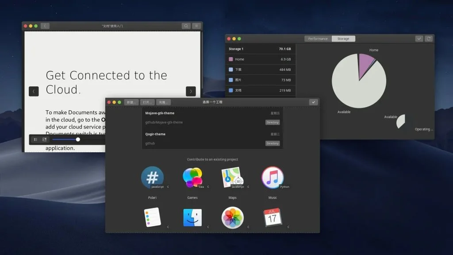453x255 pixels.
Task: Open the Music project icon
Action: click(x=273, y=177)
